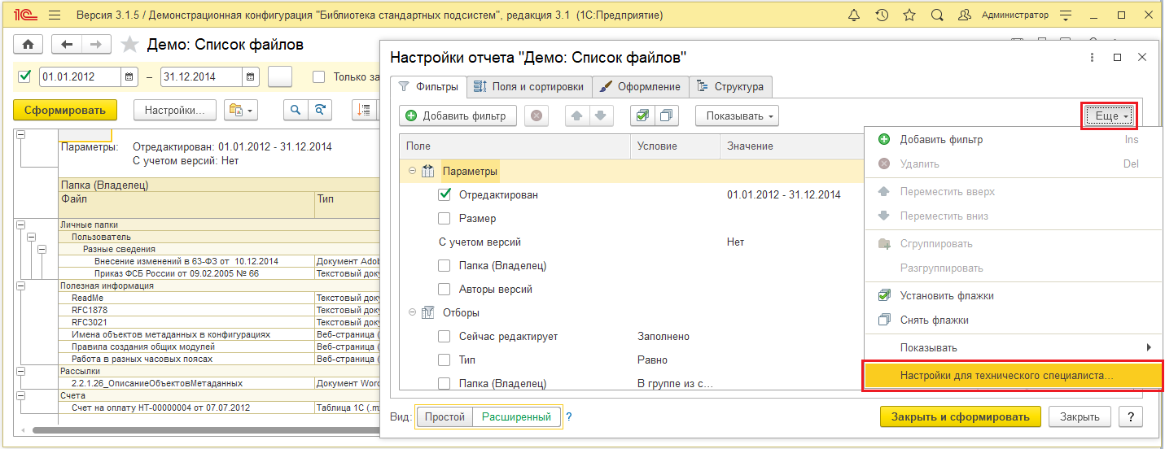The width and height of the screenshot is (1165, 449).
Task: Click the sort groups icon in report toolbar
Action: click(364, 109)
